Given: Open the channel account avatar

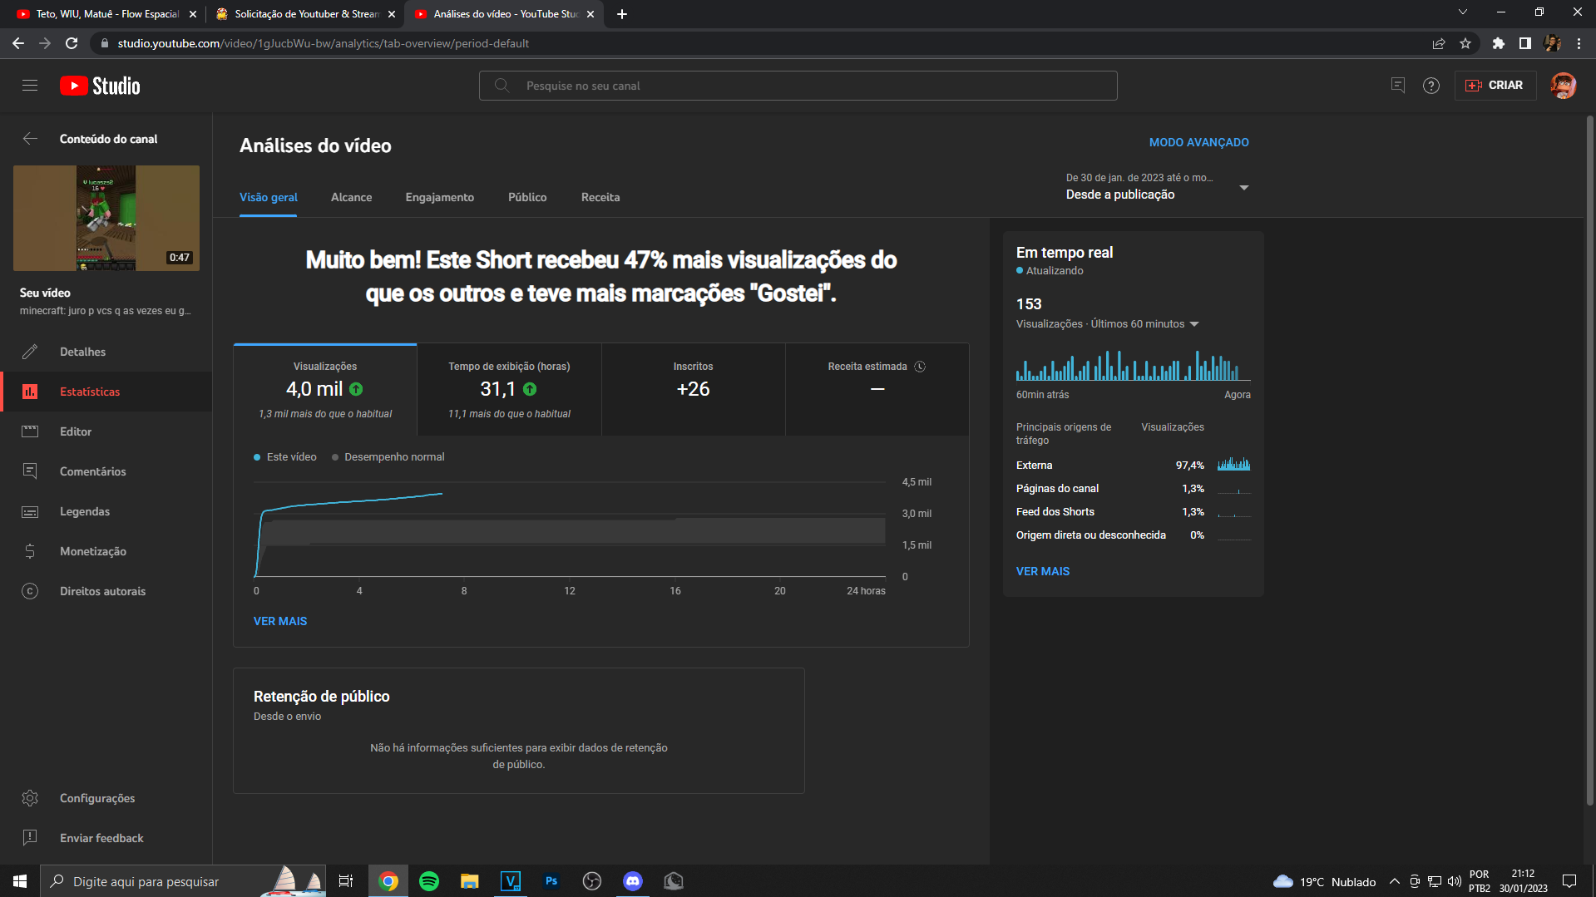Looking at the screenshot, I should (1564, 86).
